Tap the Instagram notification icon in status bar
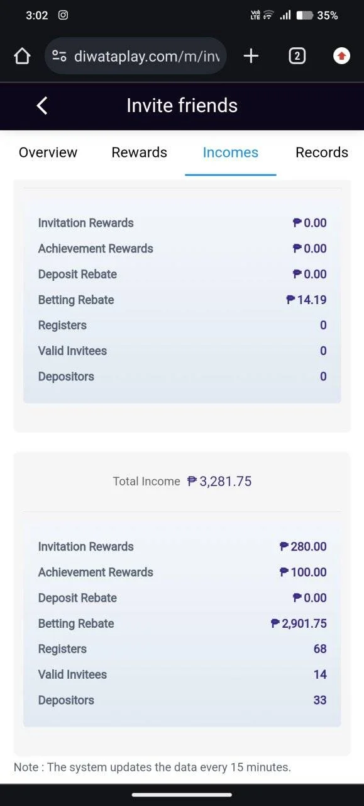 coord(63,15)
